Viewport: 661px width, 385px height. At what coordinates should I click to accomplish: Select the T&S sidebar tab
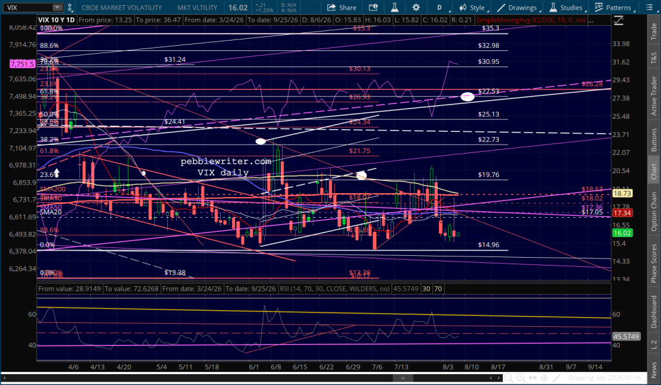(654, 57)
